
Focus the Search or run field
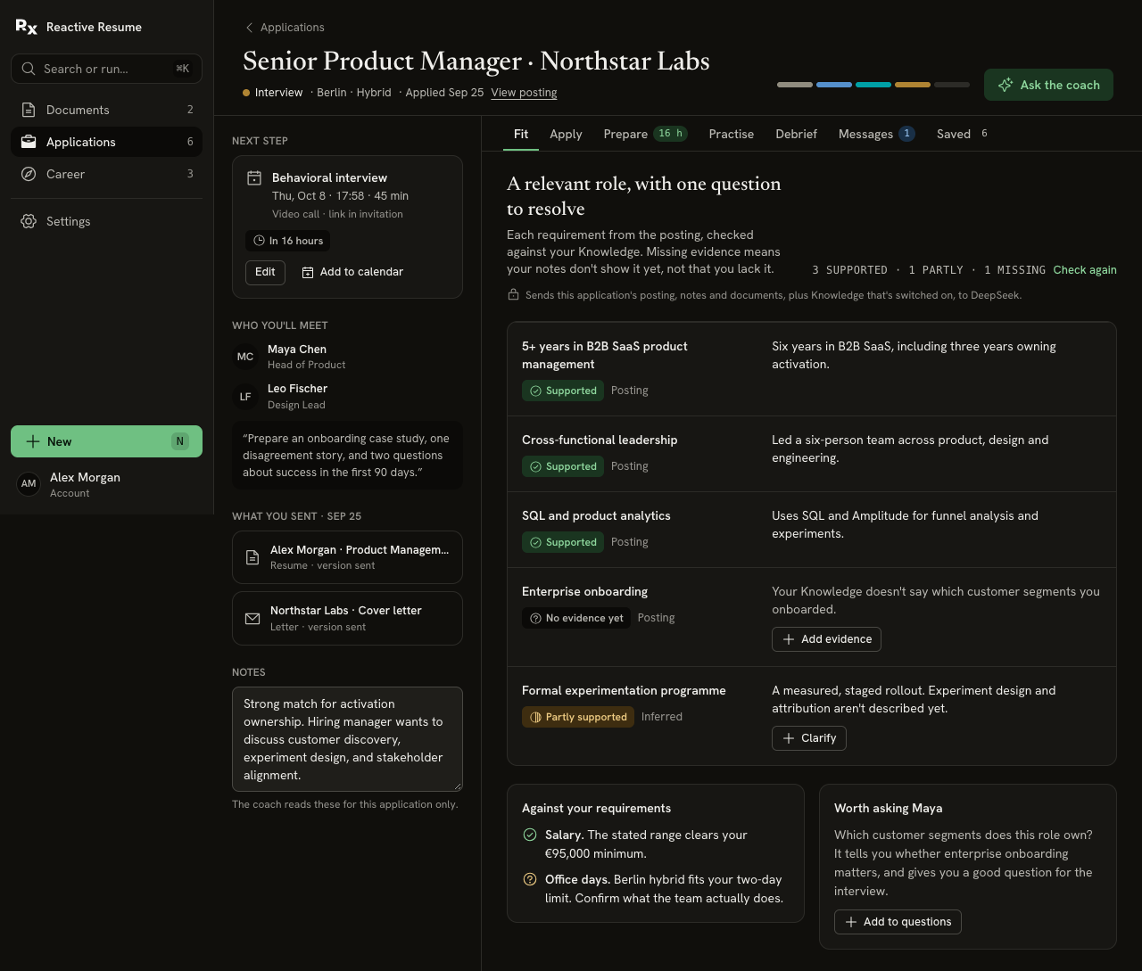[106, 69]
